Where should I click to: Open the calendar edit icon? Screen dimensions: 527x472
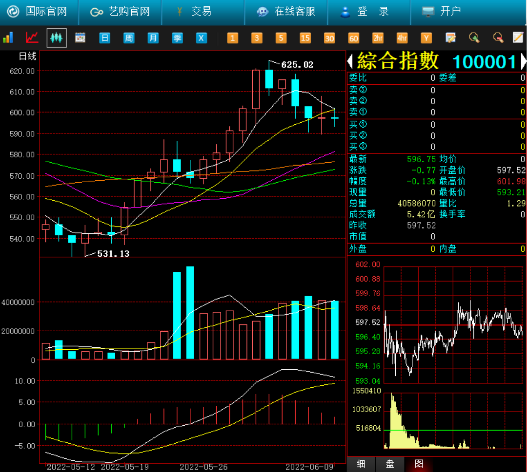point(450,38)
